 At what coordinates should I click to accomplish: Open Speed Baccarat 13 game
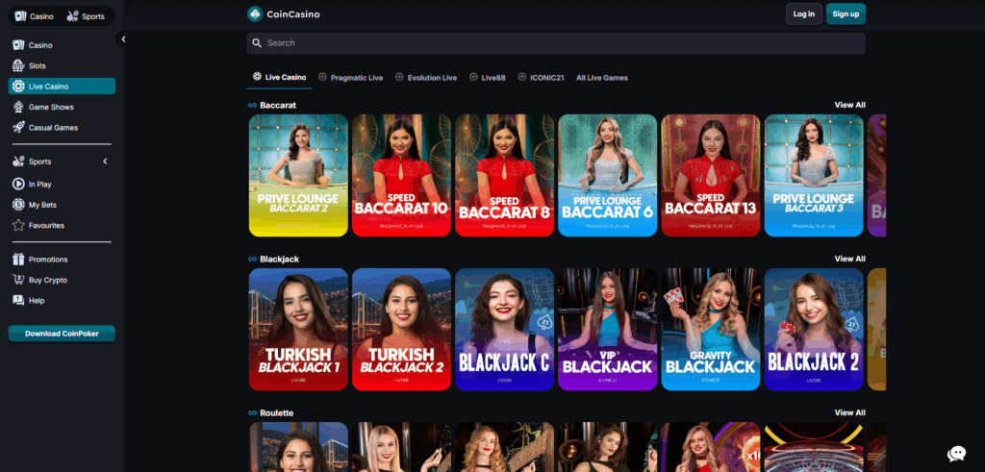[x=711, y=176]
